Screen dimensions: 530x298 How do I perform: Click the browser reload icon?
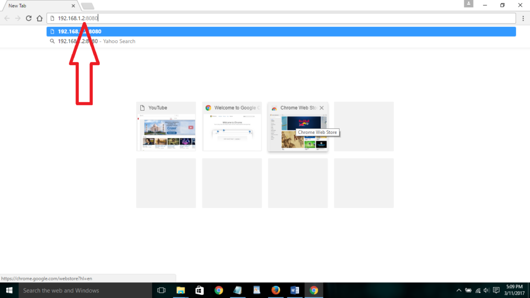click(29, 18)
